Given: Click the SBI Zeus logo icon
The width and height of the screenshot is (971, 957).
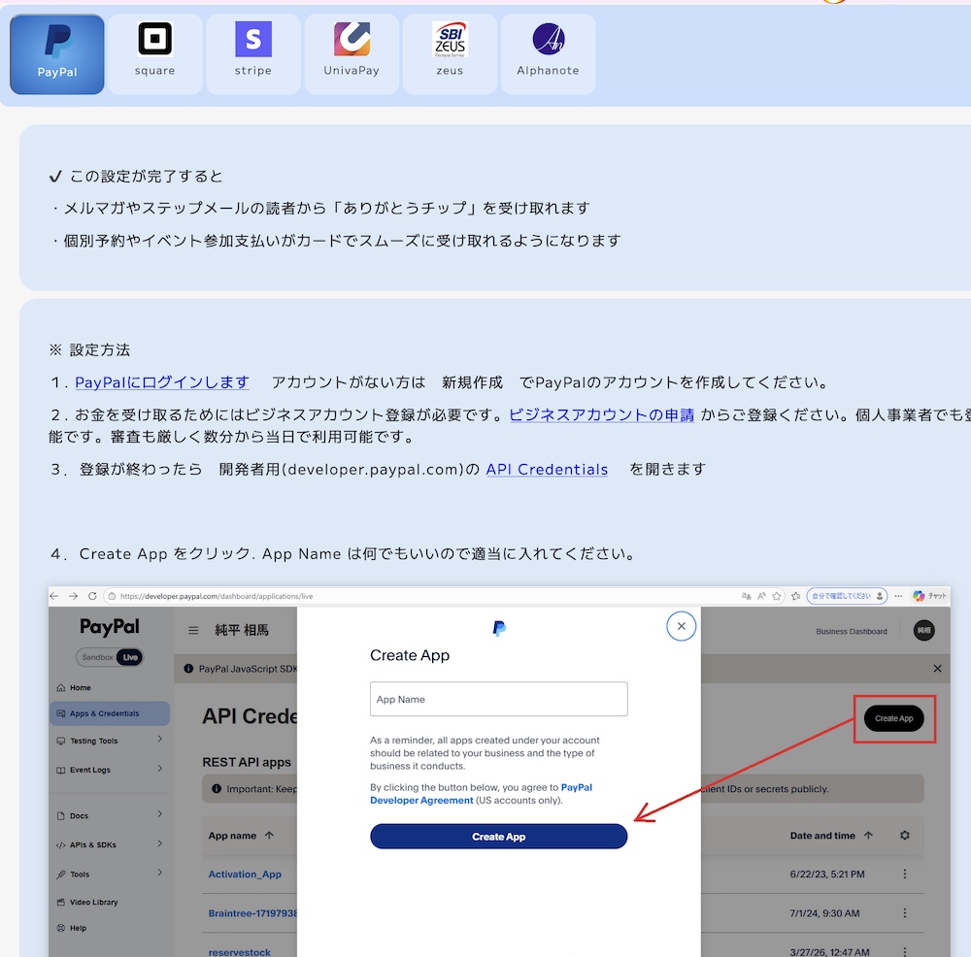Looking at the screenshot, I should tap(450, 40).
